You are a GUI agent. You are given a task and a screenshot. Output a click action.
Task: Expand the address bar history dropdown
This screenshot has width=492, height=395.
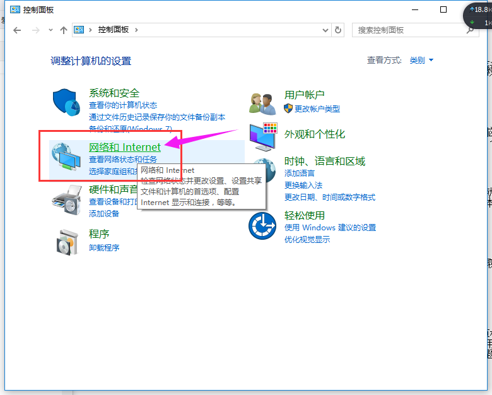tap(325, 30)
